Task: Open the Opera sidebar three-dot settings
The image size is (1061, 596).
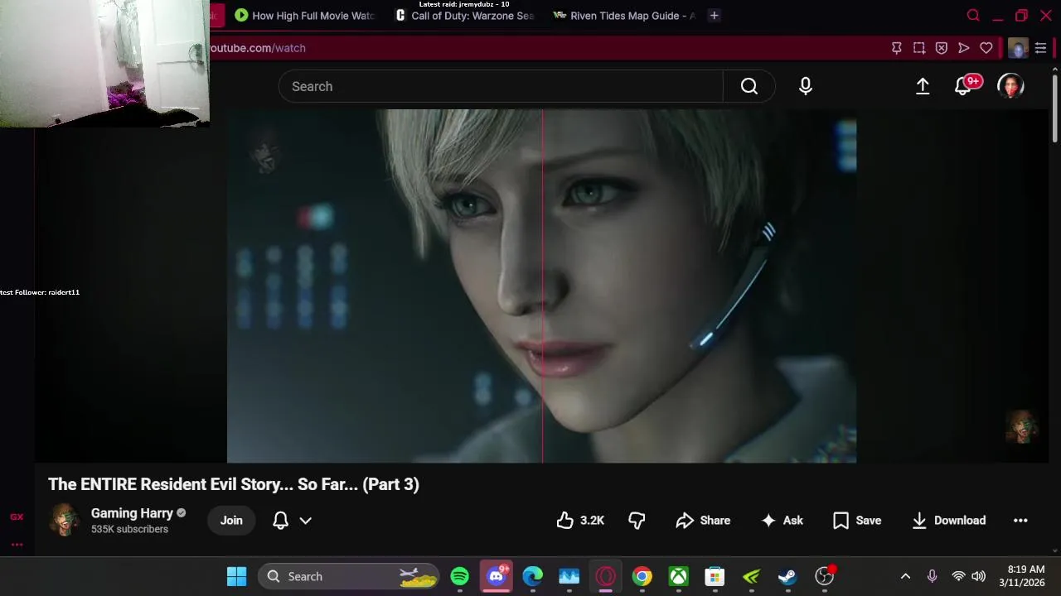Action: click(x=17, y=545)
